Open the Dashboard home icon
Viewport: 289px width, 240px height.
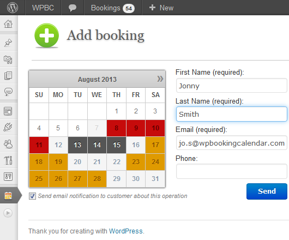click(8, 24)
